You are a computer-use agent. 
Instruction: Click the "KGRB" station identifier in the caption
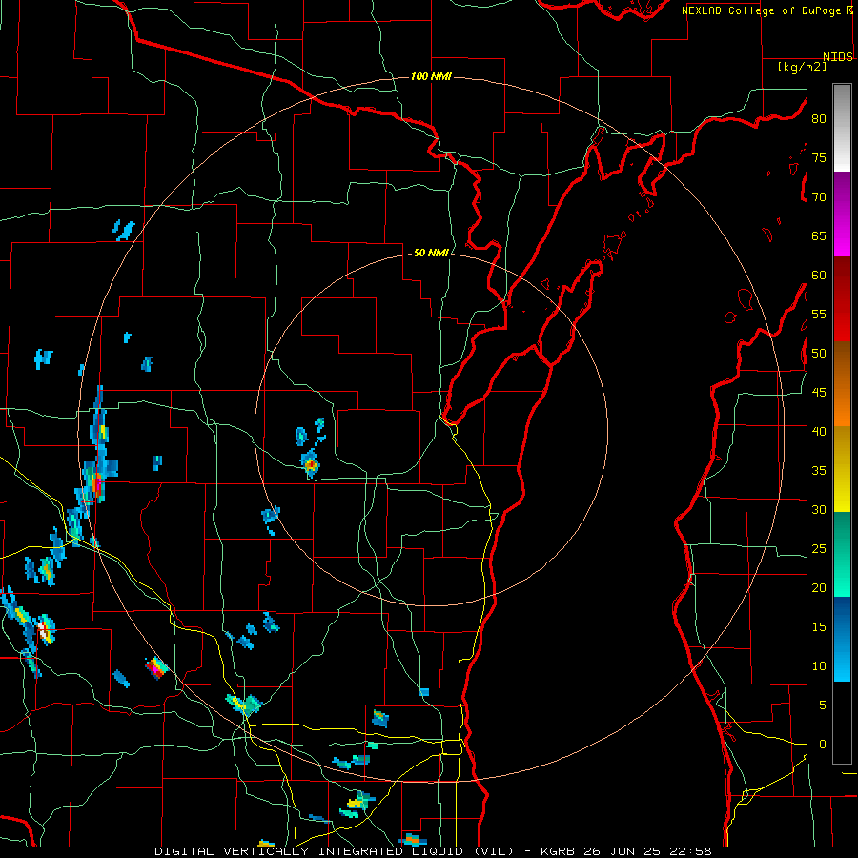[x=558, y=851]
